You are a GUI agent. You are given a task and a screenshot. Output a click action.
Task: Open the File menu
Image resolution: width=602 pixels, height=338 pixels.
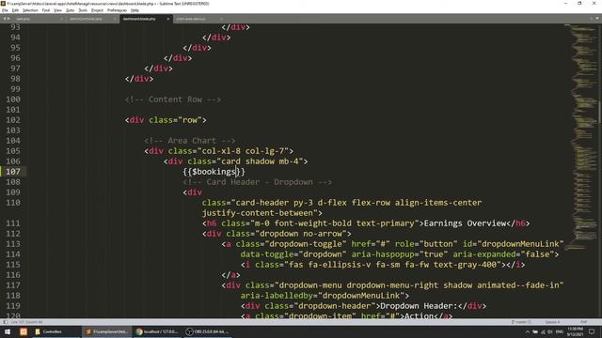pos(5,10)
